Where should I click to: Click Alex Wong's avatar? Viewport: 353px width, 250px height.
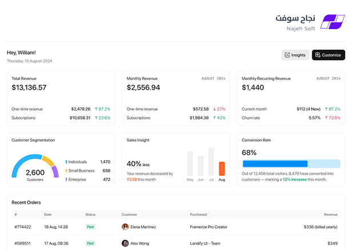click(x=125, y=243)
